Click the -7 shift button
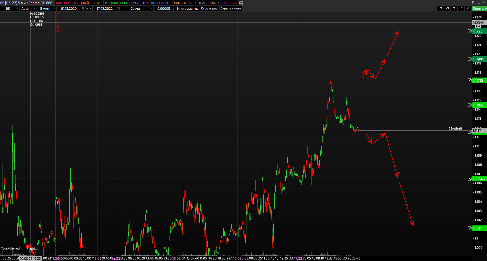Screen dimensions: 487x261 [x=440, y=8]
